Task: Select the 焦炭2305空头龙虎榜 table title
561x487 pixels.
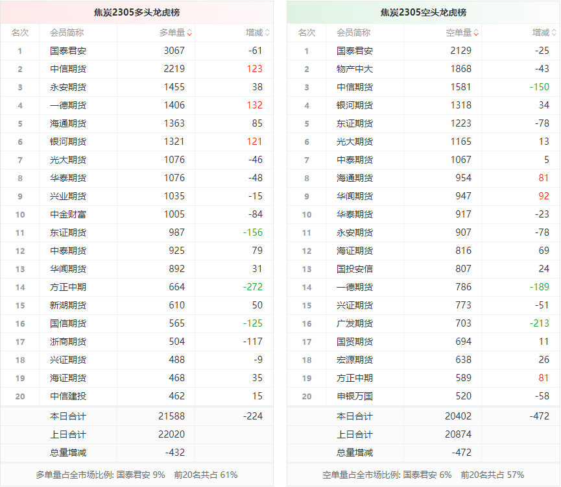Action: coord(424,12)
